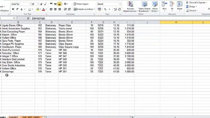Open Tablo Olarak Biçimlendir gallery
The height and width of the screenshot is (118, 210).
coord(144,7)
